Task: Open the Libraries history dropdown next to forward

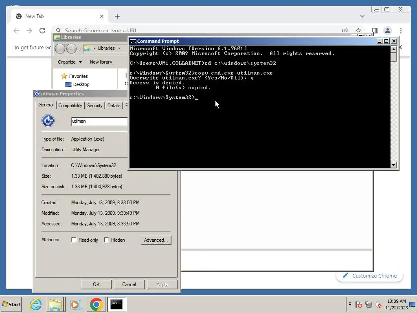Action: pos(79,49)
